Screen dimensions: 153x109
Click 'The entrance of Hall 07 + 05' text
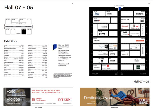63,65
